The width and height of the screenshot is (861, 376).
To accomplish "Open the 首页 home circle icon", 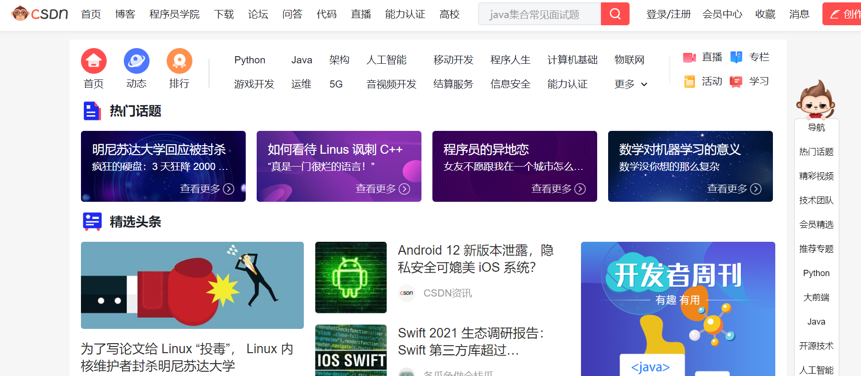I will point(94,61).
